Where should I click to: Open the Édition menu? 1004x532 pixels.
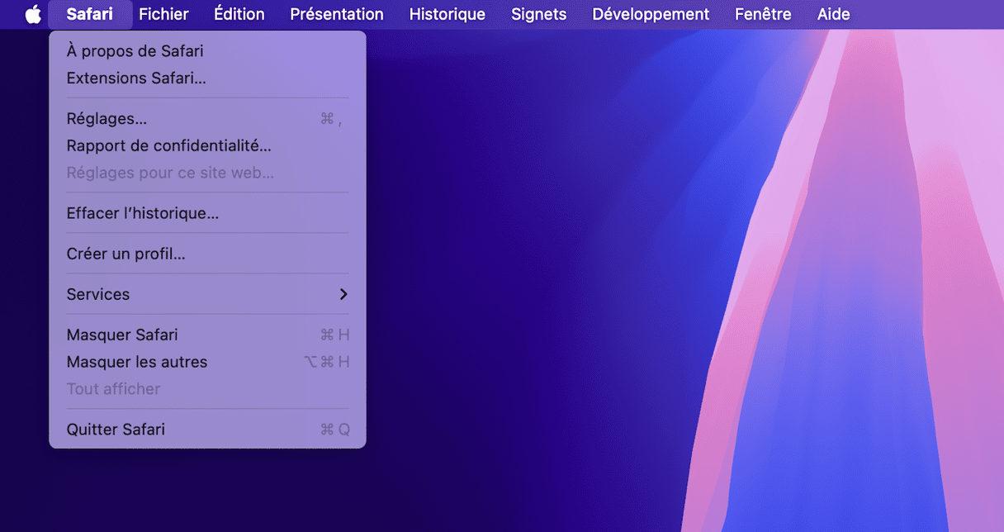tap(239, 14)
